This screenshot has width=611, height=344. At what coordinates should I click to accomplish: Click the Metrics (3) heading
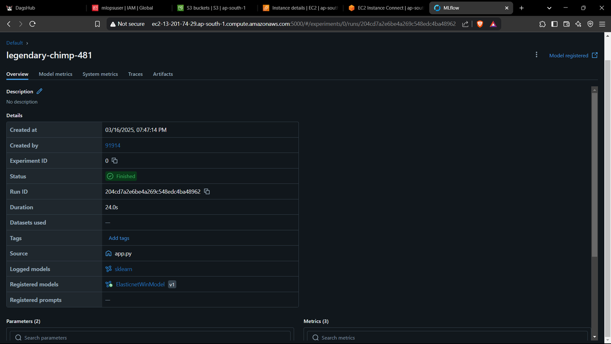[x=316, y=321]
